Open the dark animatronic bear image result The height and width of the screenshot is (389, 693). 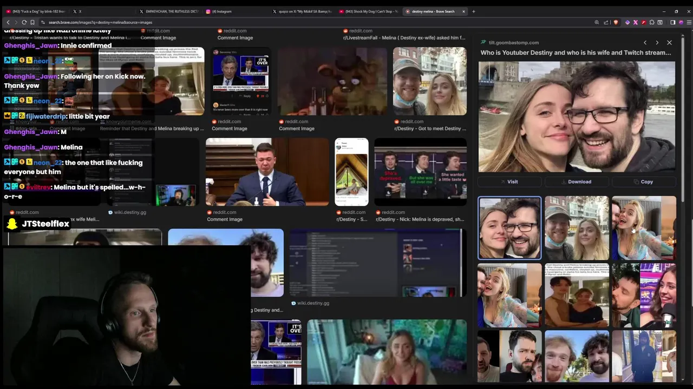(332, 81)
